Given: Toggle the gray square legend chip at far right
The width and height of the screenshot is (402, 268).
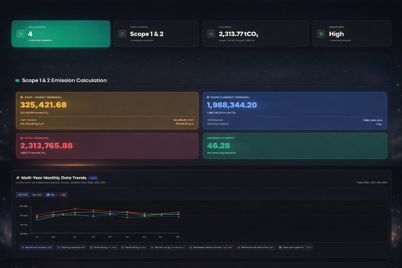Looking at the screenshot, I should click(295, 247).
